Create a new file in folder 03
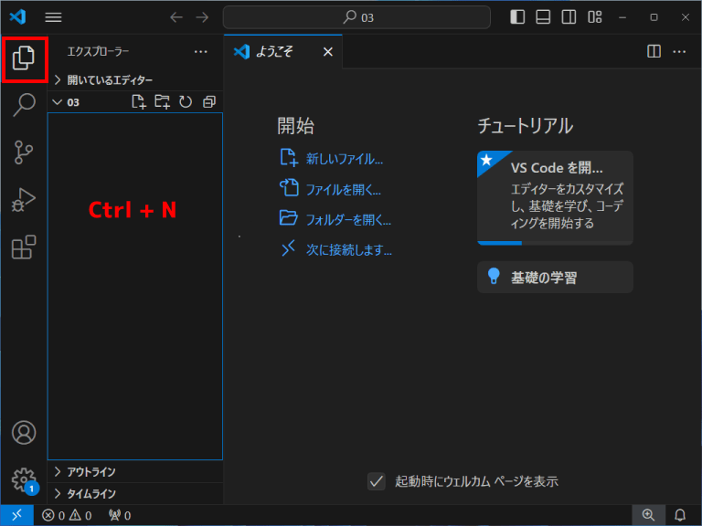Viewport: 702px width, 526px height. [139, 102]
